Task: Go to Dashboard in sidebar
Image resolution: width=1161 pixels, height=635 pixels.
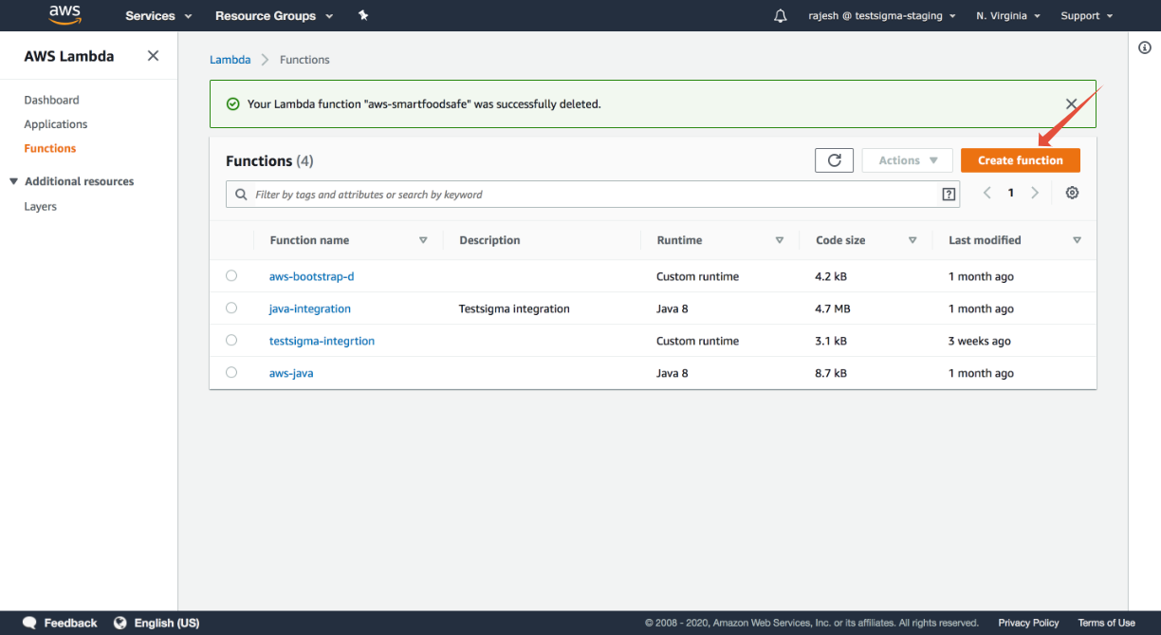Action: click(x=51, y=100)
